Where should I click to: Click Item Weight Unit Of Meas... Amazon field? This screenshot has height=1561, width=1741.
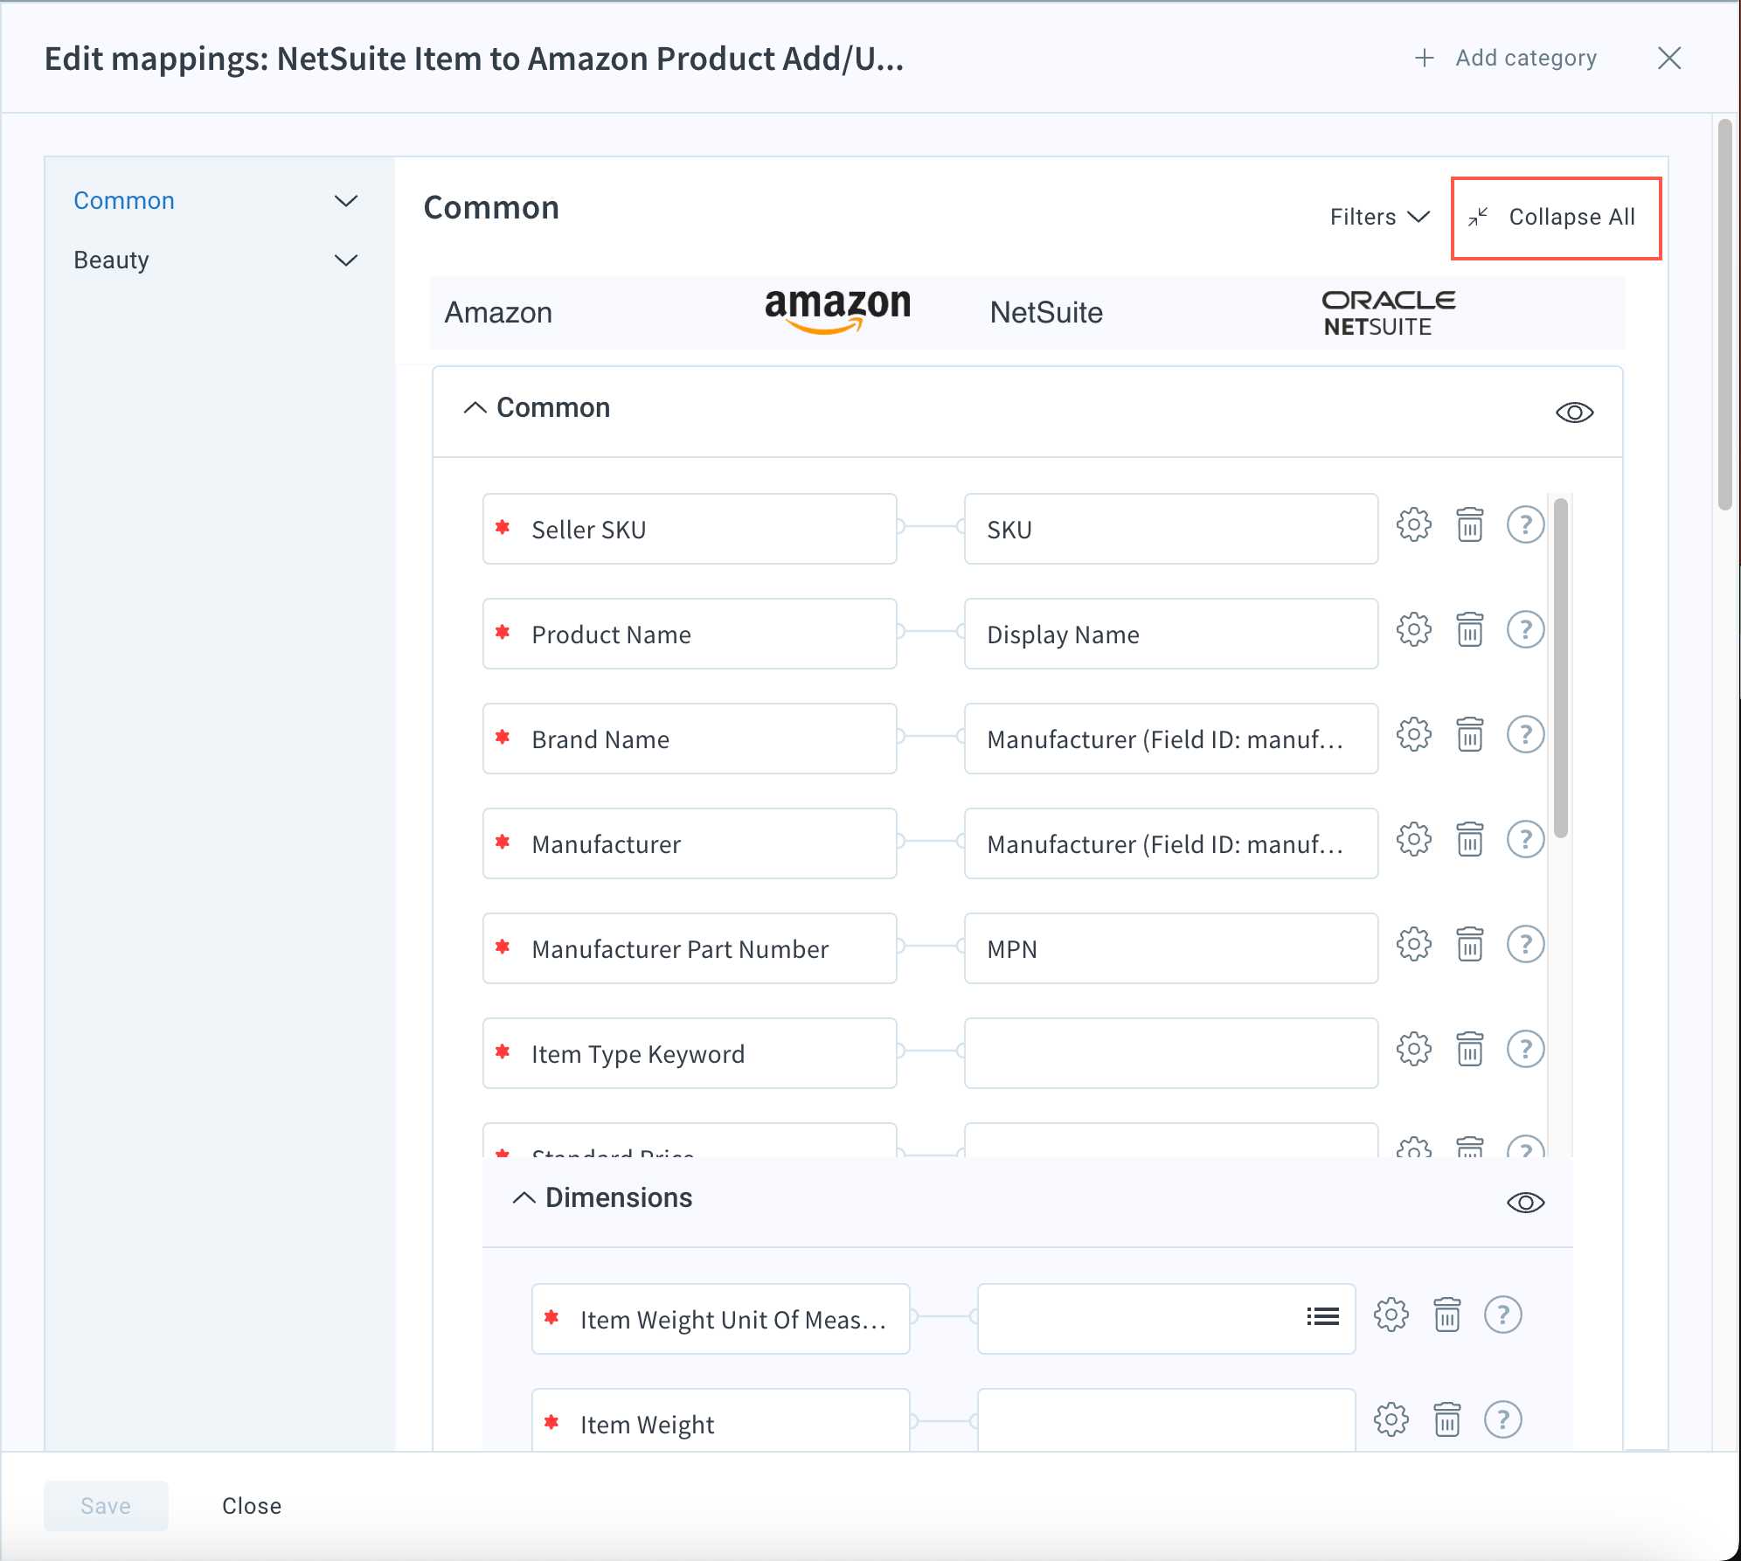[720, 1319]
